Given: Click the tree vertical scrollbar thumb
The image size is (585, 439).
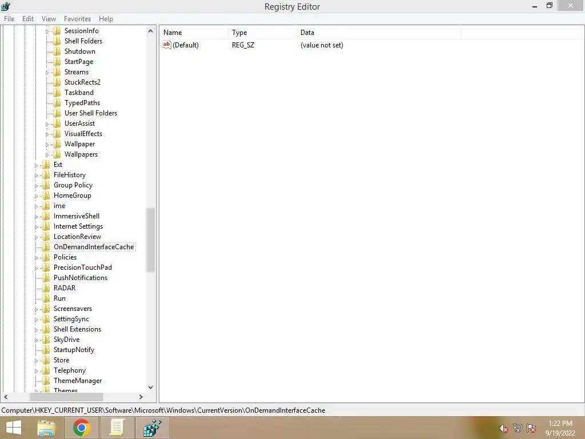Looking at the screenshot, I should [x=150, y=240].
